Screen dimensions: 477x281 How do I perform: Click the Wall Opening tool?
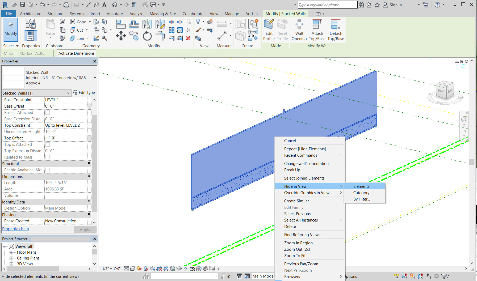click(x=299, y=29)
